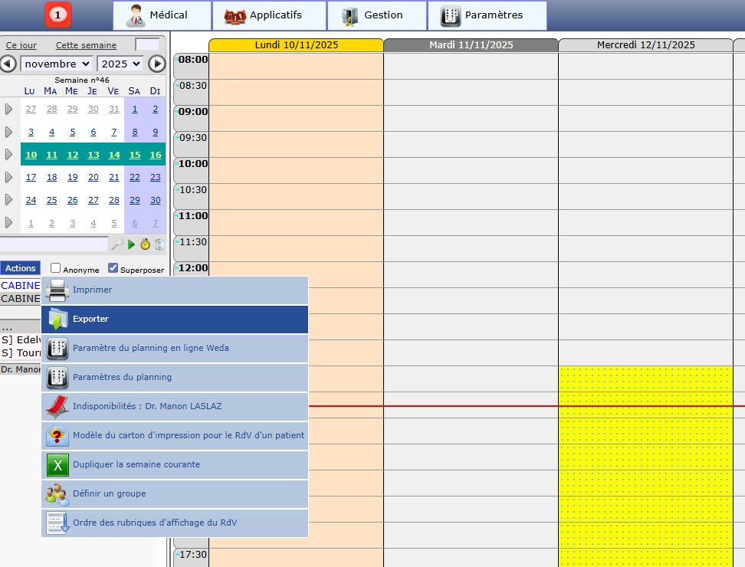The width and height of the screenshot is (745, 567).
Task: Click the Actions button
Action: coord(21,268)
